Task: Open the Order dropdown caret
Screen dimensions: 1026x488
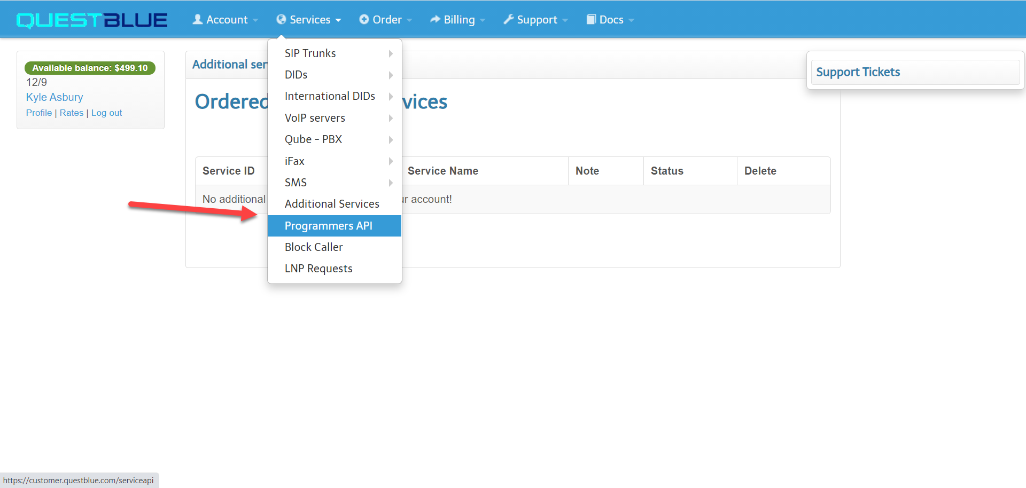Action: pos(409,20)
